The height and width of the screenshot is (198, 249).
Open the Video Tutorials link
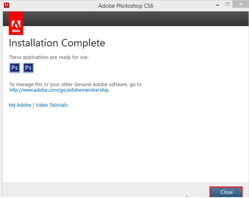click(x=51, y=105)
